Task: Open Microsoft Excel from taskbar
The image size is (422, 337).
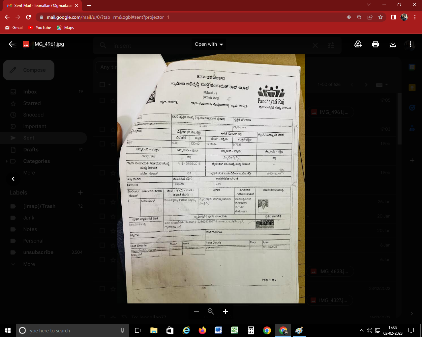Action: 234,330
